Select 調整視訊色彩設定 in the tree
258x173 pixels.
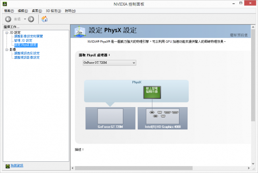[x=27, y=53]
